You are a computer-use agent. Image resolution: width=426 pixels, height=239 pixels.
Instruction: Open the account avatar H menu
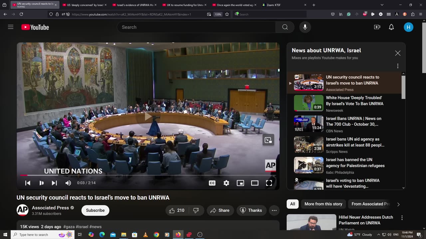click(x=408, y=27)
